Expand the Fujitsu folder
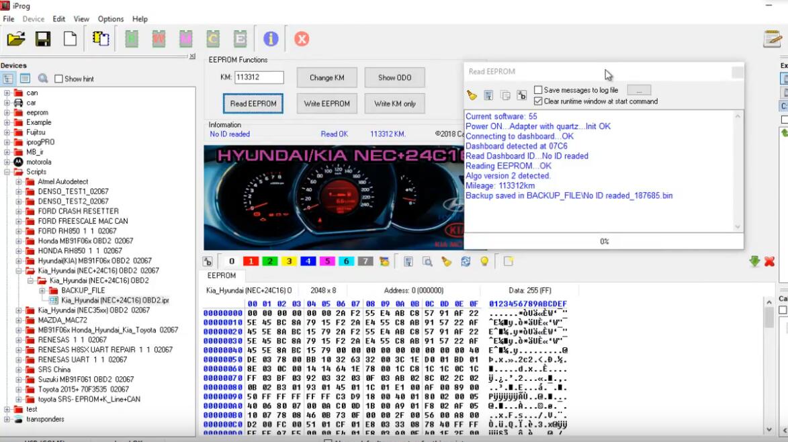The width and height of the screenshot is (788, 442). 7,132
